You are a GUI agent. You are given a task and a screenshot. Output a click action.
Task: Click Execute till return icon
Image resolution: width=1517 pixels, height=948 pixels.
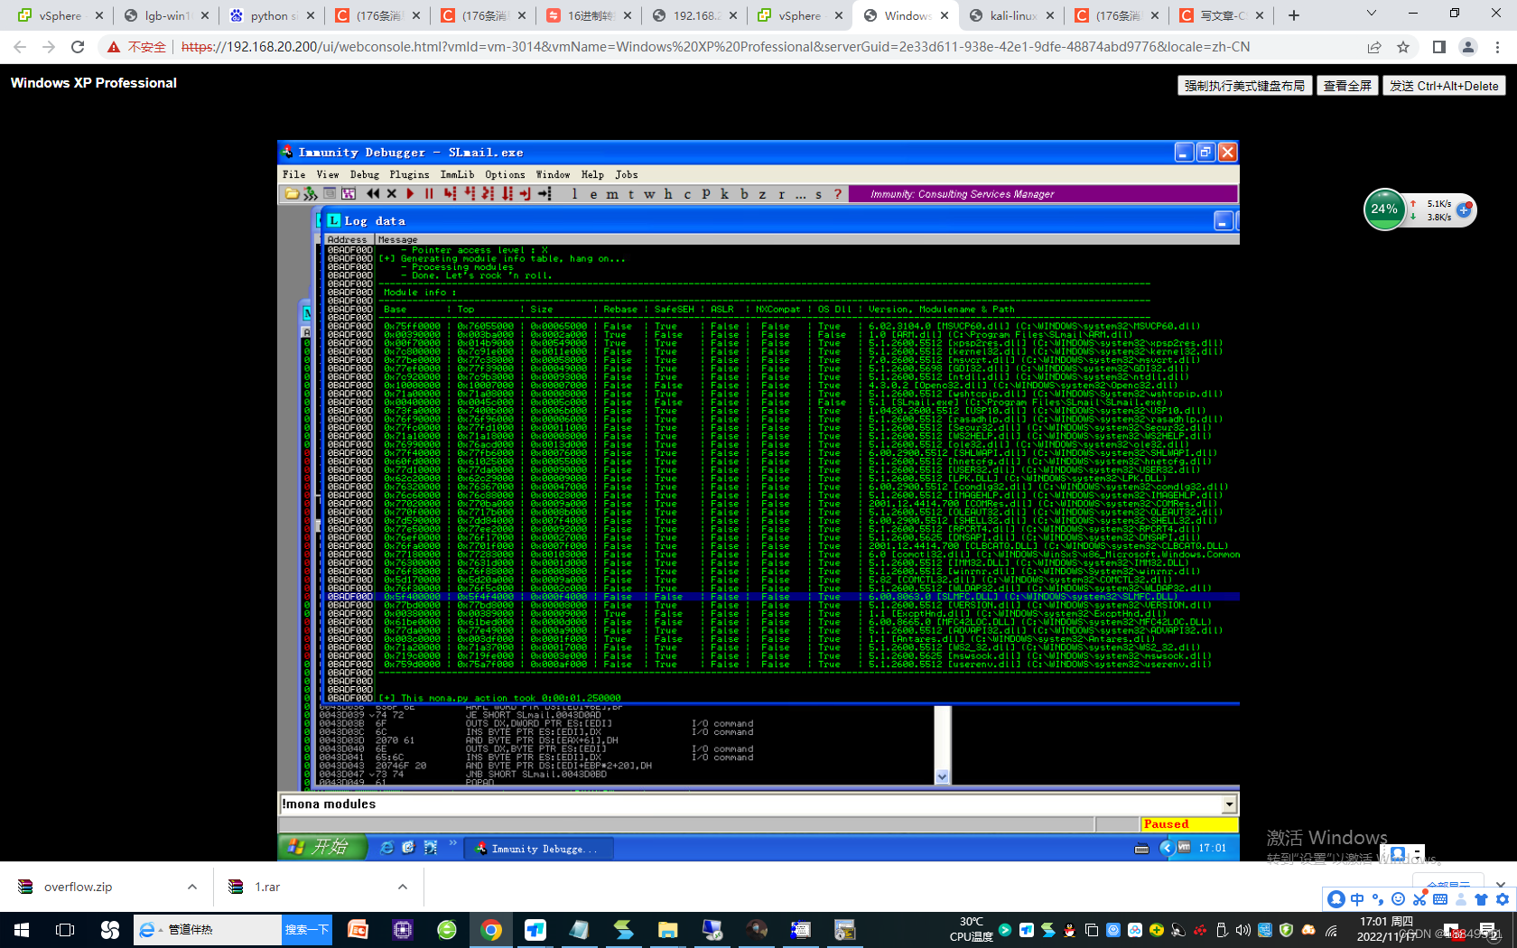tap(526, 193)
